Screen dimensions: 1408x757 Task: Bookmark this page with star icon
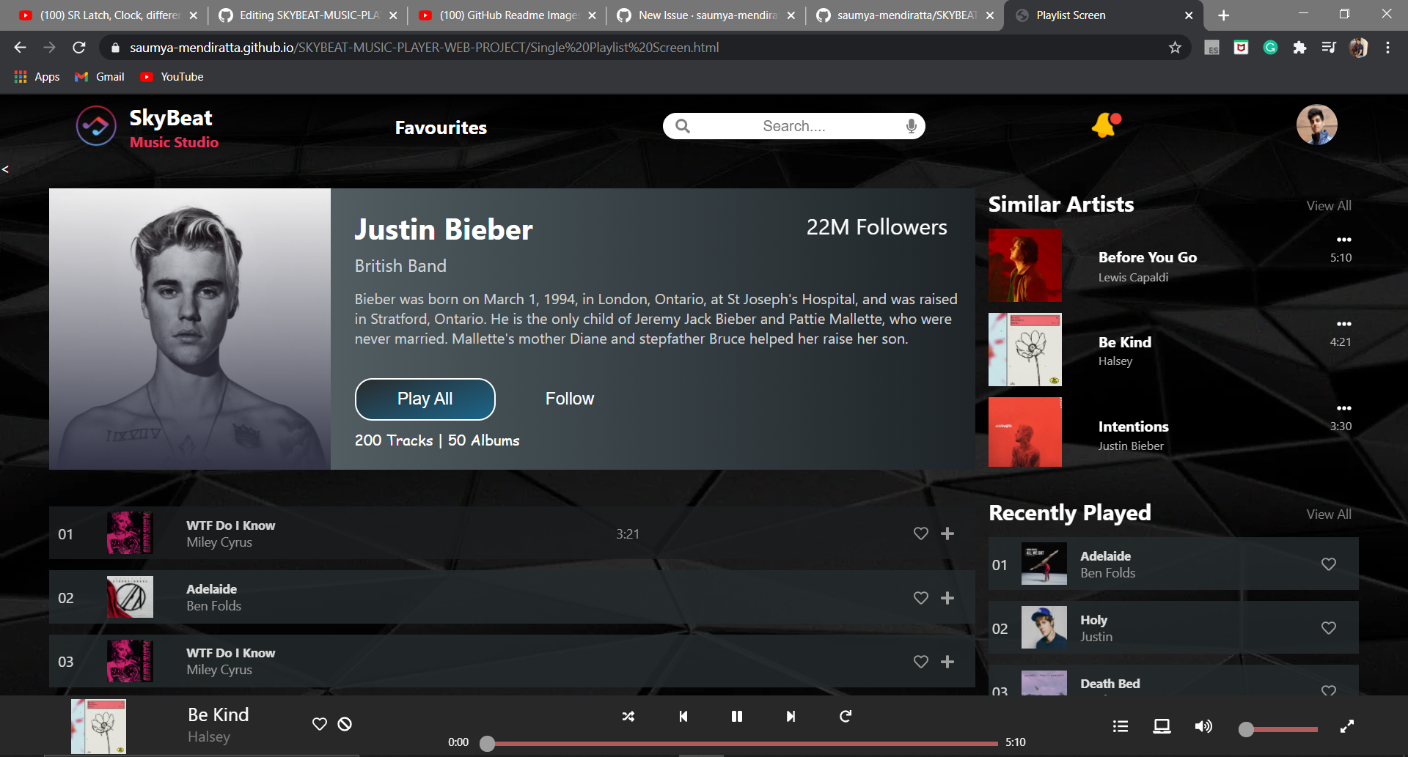click(x=1175, y=48)
